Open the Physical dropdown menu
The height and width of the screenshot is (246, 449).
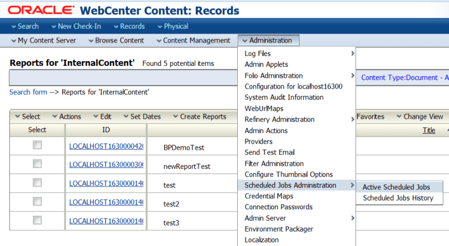tap(173, 26)
